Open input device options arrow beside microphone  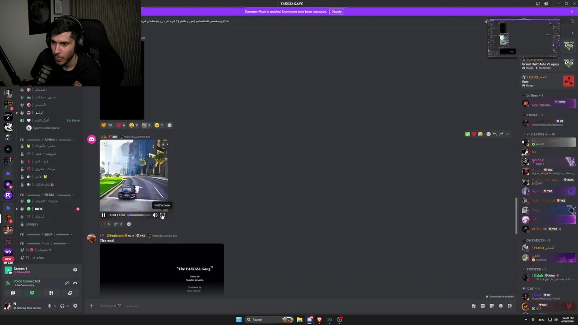(x=55, y=306)
